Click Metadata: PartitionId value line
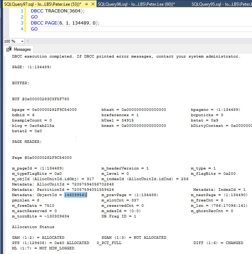The width and height of the screenshot is (252, 254). tap(63, 190)
